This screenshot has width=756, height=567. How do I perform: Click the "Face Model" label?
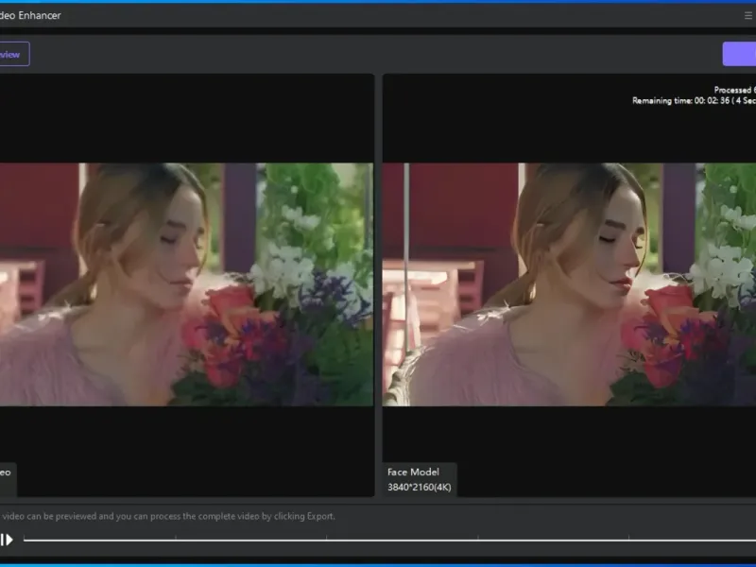413,472
